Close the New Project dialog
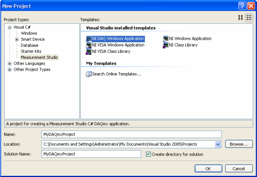 coord(251,6)
